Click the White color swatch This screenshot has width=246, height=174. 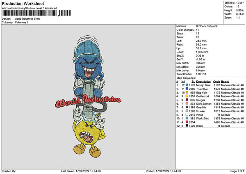pyautogui.click(x=187, y=114)
